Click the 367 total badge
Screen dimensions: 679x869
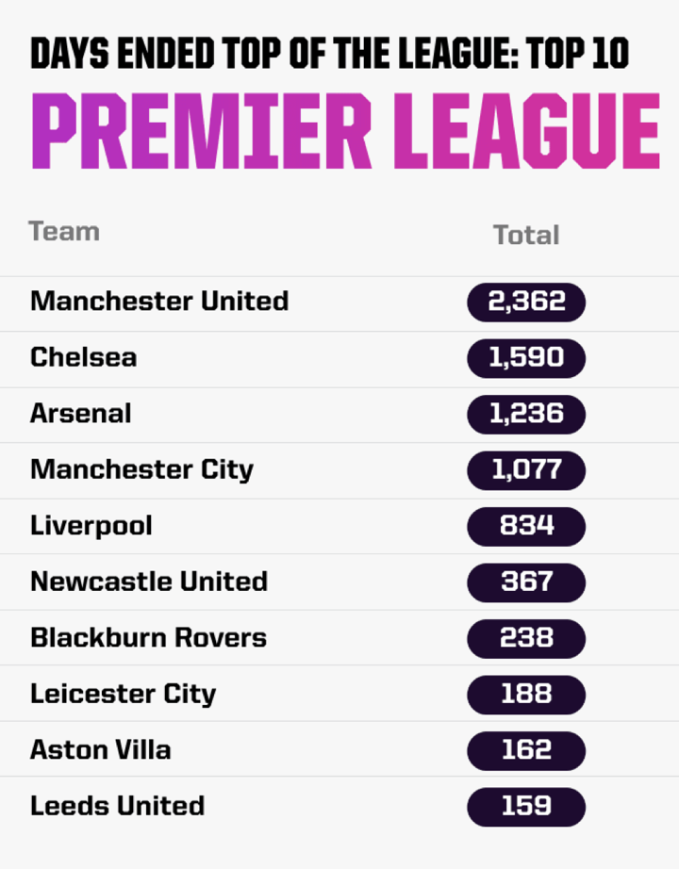tap(526, 582)
